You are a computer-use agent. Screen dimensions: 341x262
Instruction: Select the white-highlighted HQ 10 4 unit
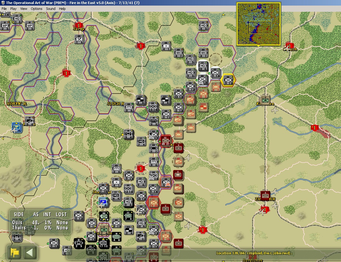point(203,66)
